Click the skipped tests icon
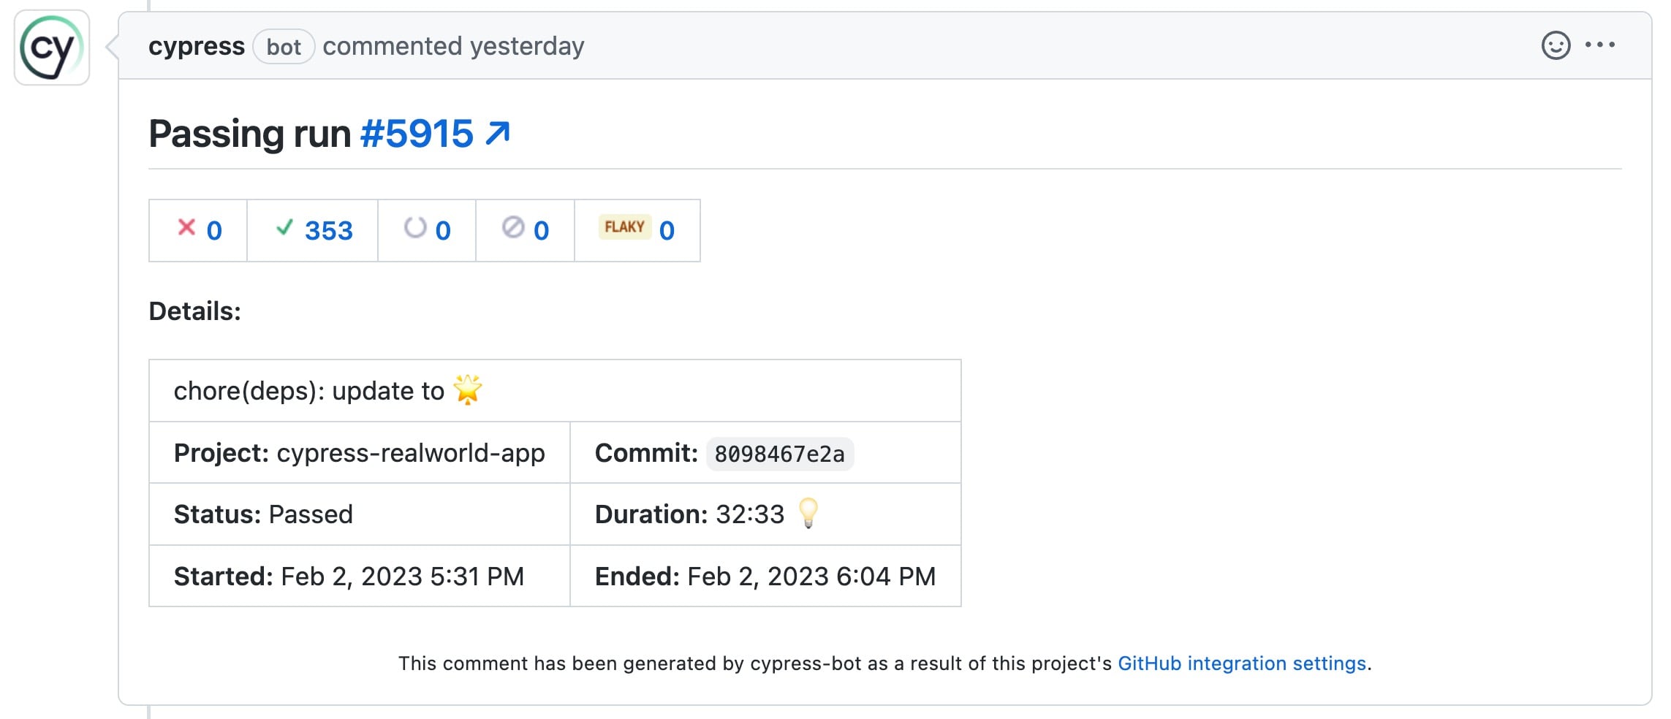 514,229
